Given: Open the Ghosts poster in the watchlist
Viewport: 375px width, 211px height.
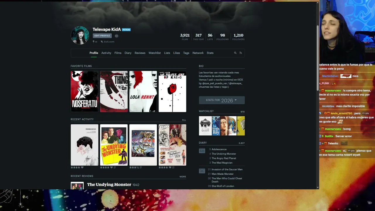Looking at the screenshot, I should click(x=205, y=126).
